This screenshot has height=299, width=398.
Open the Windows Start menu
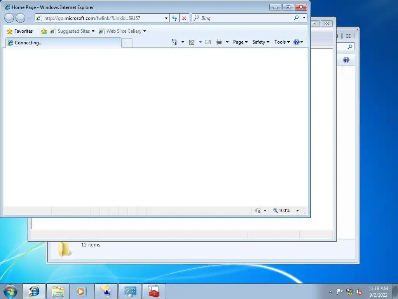[x=10, y=291]
